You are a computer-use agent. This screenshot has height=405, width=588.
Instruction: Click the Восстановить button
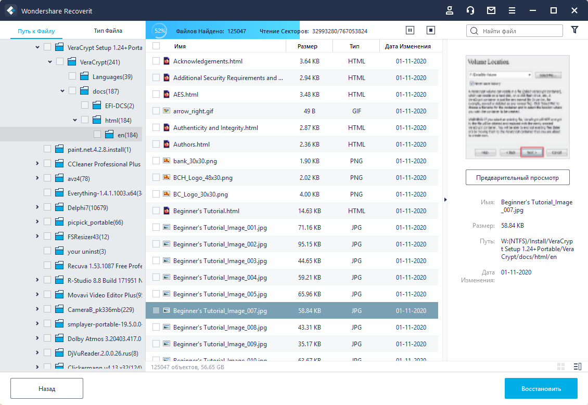tap(541, 388)
